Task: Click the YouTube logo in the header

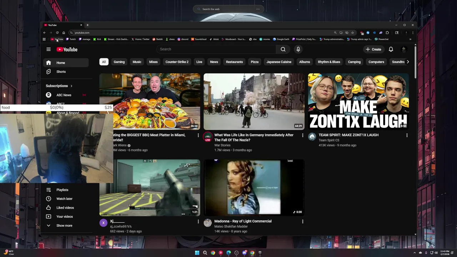Action: point(67,49)
